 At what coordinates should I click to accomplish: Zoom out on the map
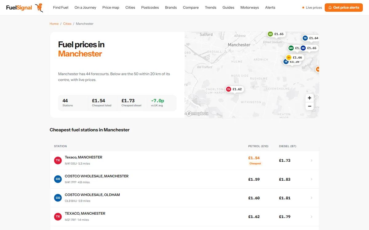coord(309,106)
